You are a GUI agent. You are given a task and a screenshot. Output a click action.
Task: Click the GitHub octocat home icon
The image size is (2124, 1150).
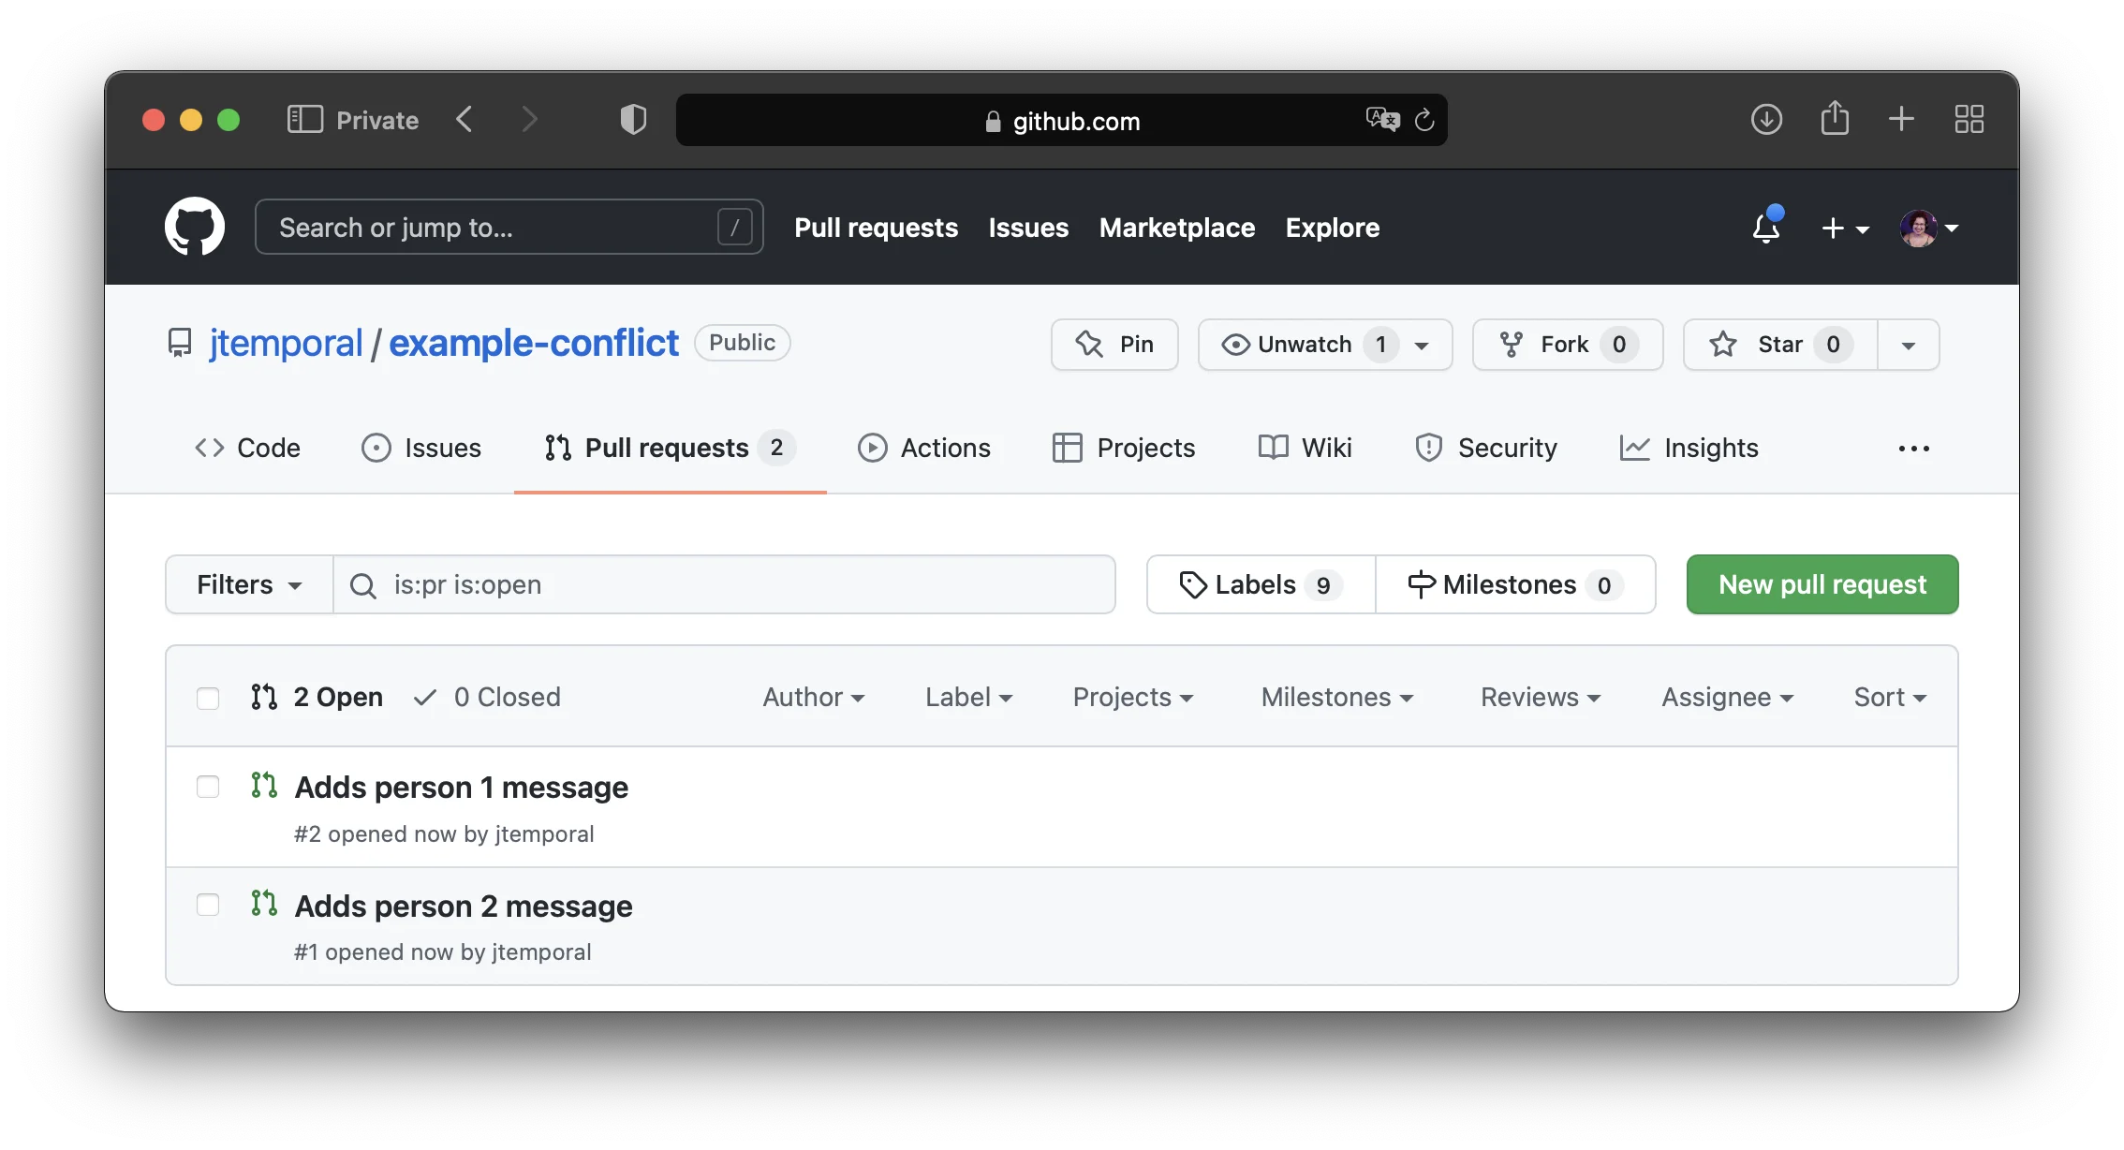point(195,227)
